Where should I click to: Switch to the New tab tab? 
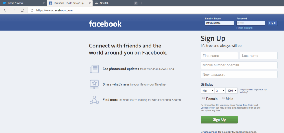(116, 3)
